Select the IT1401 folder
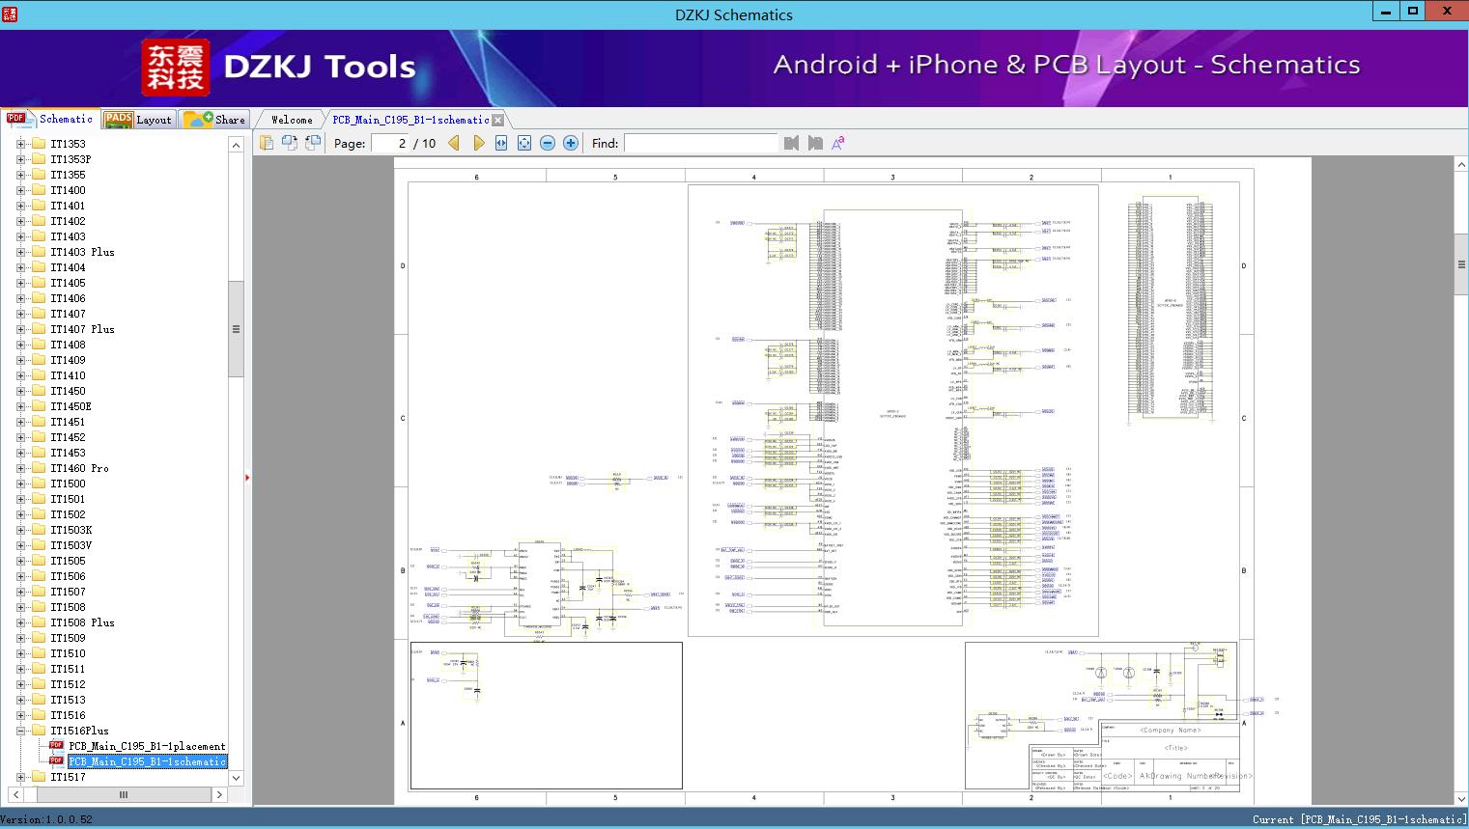 click(68, 206)
